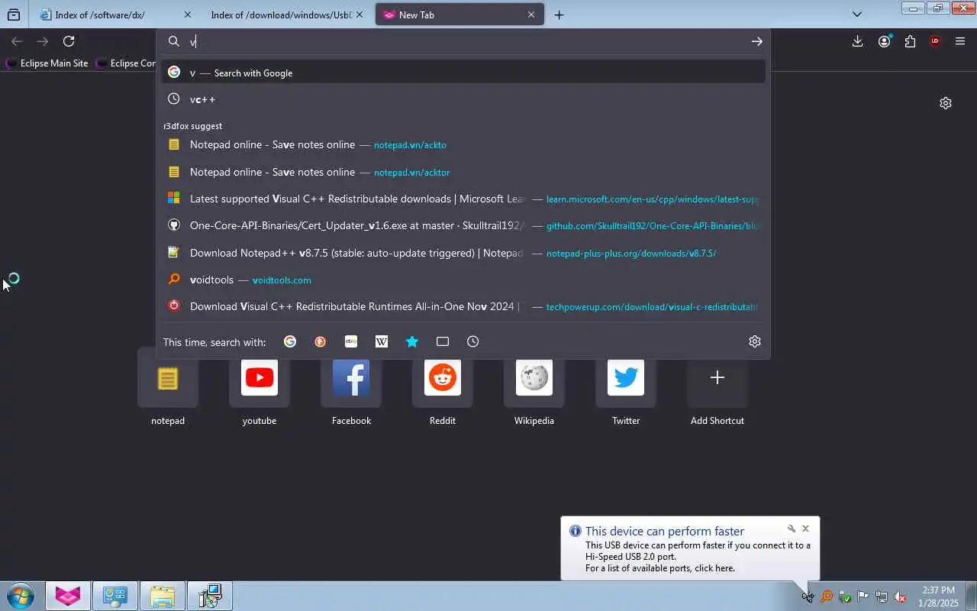Open the application hamburger menu

tap(960, 41)
